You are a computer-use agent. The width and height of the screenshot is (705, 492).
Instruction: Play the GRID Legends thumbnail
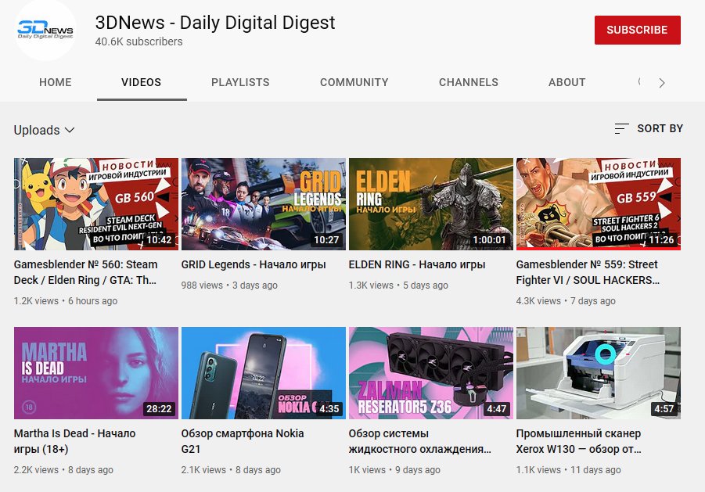(x=264, y=204)
